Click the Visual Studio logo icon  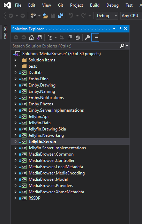tap(7, 5)
